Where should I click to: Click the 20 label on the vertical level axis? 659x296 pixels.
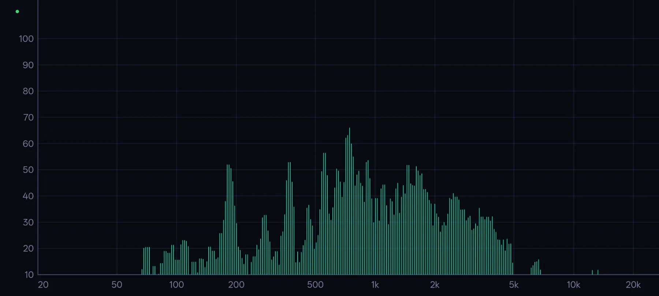pos(28,248)
